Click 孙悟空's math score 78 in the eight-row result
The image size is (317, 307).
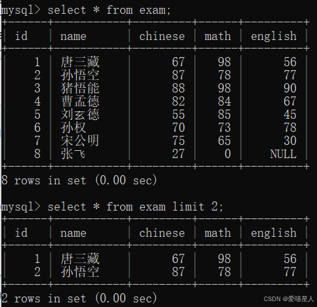[224, 75]
